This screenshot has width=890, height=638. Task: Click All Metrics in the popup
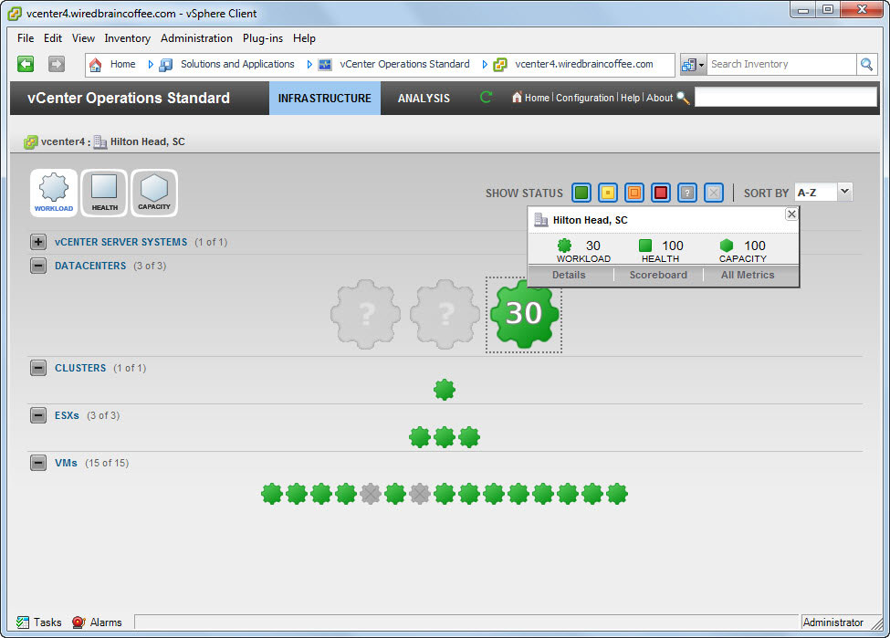click(748, 276)
